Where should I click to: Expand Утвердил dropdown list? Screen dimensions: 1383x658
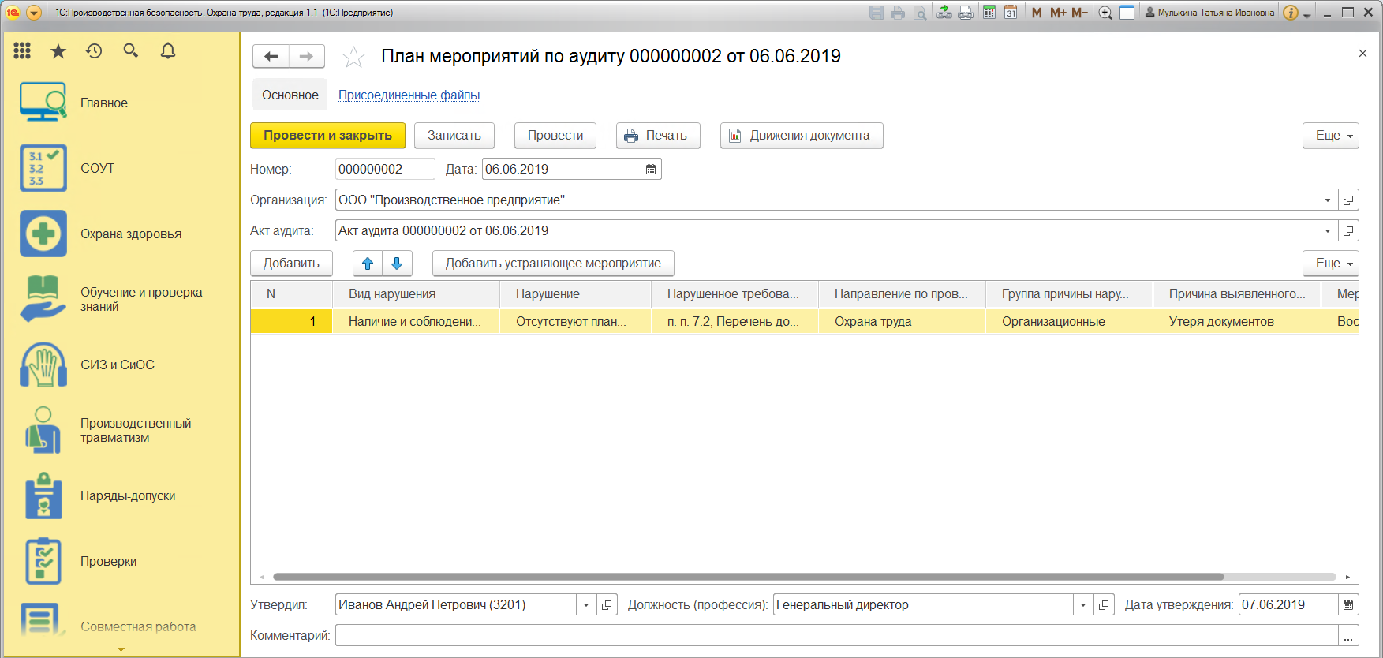coord(586,605)
